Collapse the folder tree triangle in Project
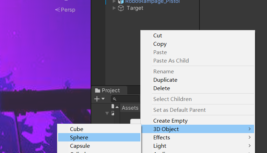The height and width of the screenshot is (153, 267). coord(107,113)
